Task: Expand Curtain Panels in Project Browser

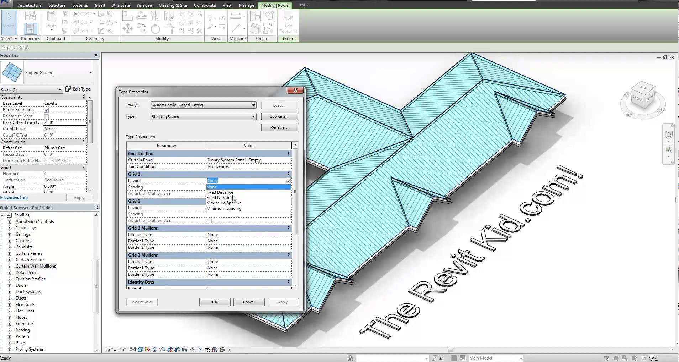Action: pos(10,253)
